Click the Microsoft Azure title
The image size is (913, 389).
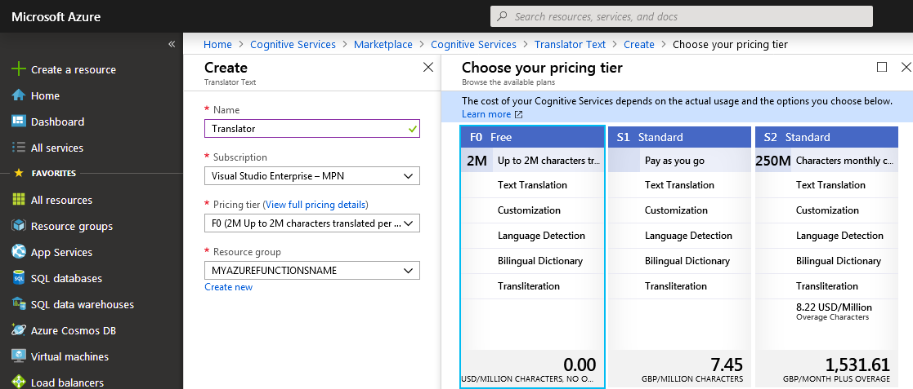[56, 17]
